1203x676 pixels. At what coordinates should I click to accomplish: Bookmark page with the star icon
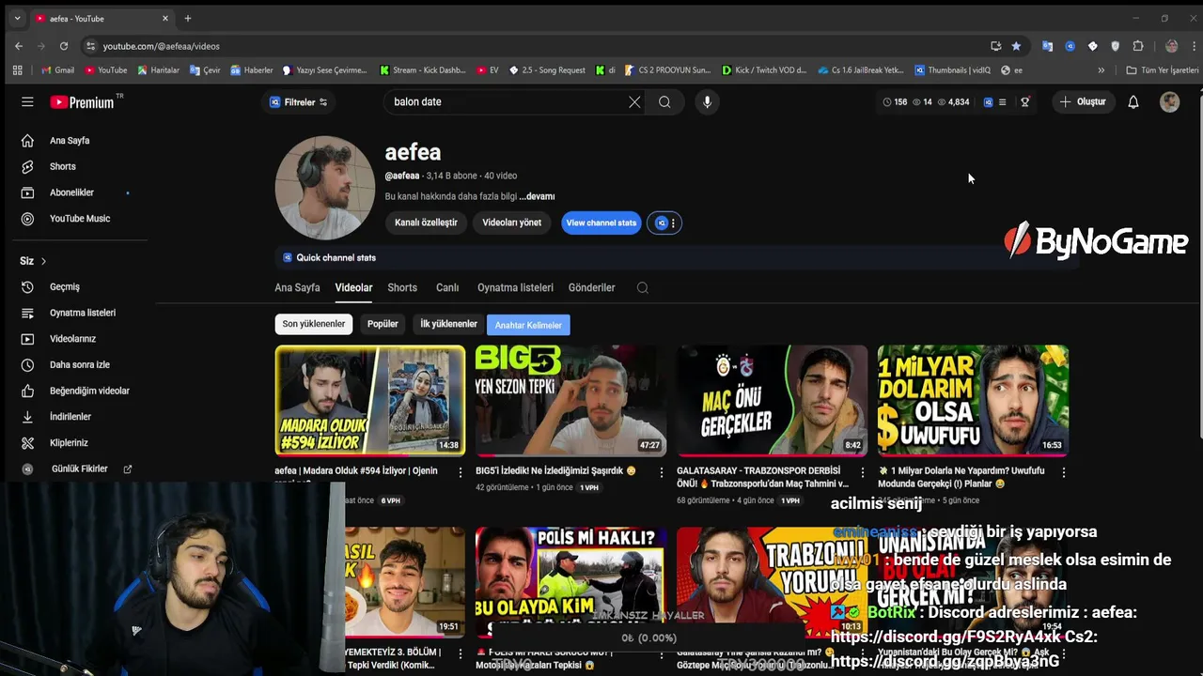pos(1016,46)
